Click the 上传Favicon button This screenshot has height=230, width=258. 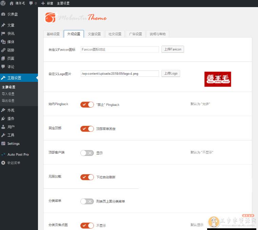pyautogui.click(x=172, y=49)
